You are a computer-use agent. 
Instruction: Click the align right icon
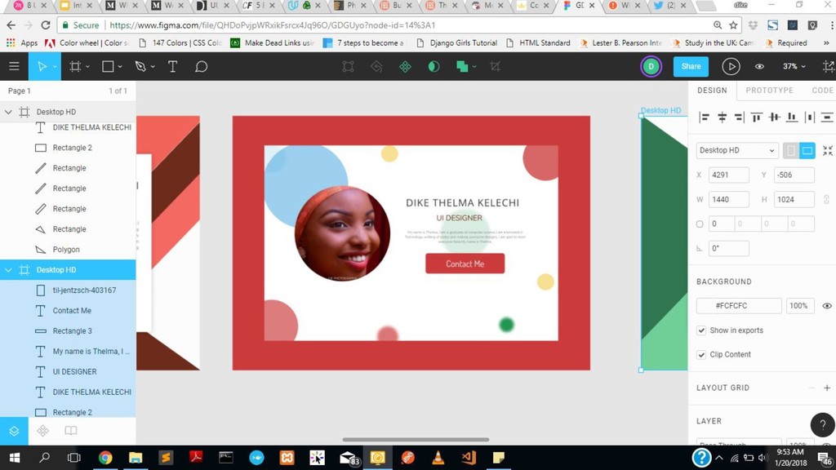739,117
